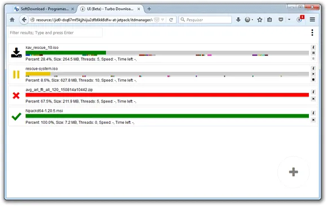Screen dimensions: 327x206
Task: Click the downloading status icon of kav_rescue_10.iso
Action: tap(16, 53)
